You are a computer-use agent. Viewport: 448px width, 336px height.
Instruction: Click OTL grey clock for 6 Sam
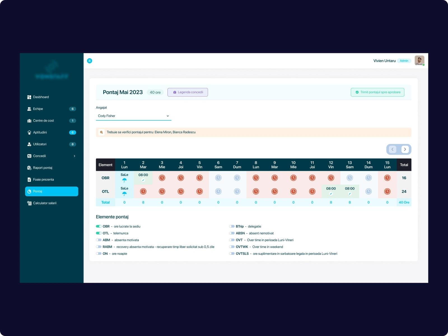pos(218,192)
